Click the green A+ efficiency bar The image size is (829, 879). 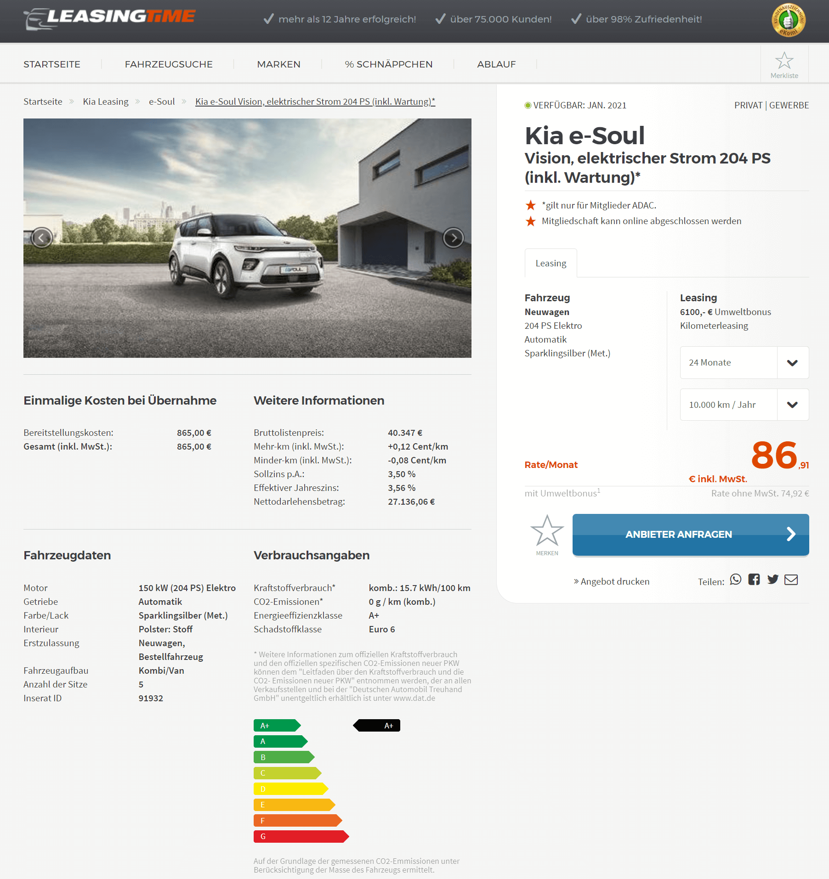click(x=277, y=726)
